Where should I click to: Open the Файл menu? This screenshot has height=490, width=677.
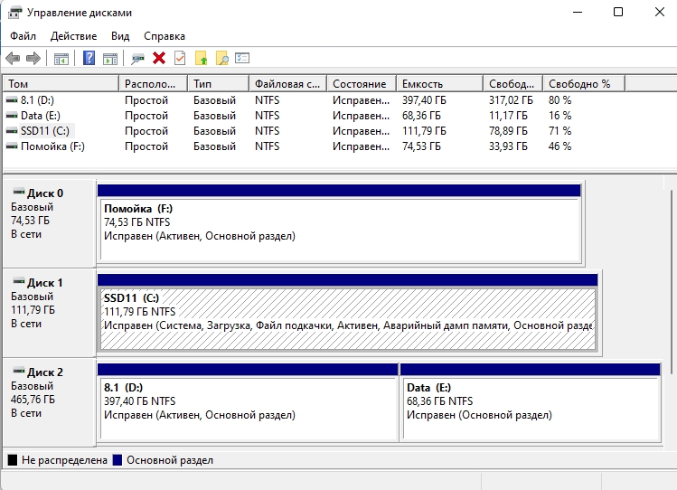(x=23, y=36)
